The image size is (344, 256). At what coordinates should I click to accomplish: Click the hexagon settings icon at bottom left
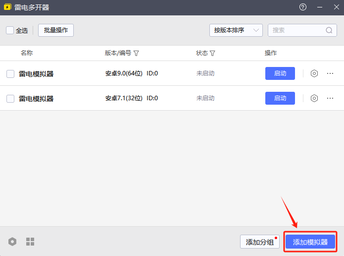tap(12, 242)
